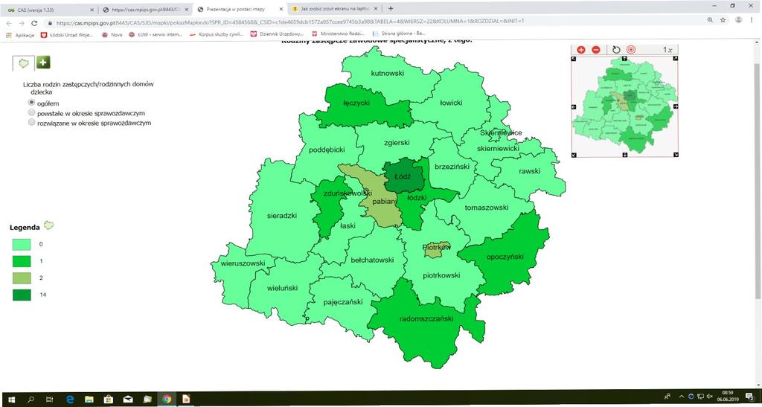
Task: Switch to the second cas.mpips.gov.pl tab
Action: click(x=146, y=9)
